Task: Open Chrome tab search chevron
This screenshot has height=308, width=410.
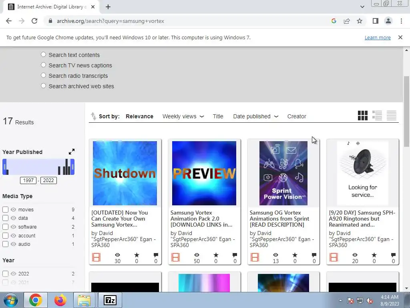Action: pyautogui.click(x=362, y=7)
